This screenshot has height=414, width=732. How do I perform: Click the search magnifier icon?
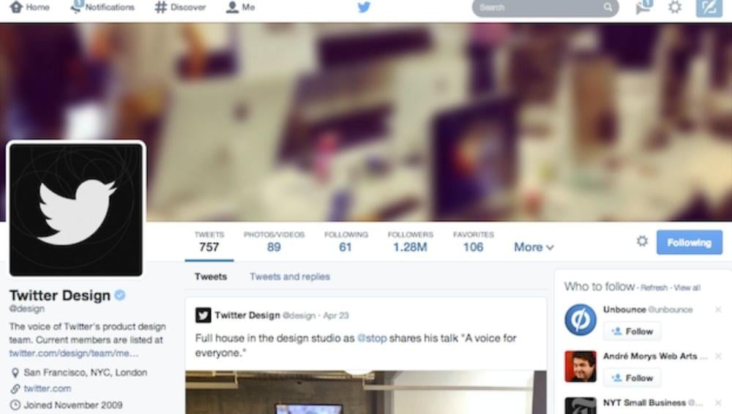point(608,7)
